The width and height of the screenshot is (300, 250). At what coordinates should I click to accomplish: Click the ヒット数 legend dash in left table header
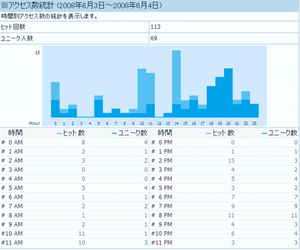[x=60, y=133]
